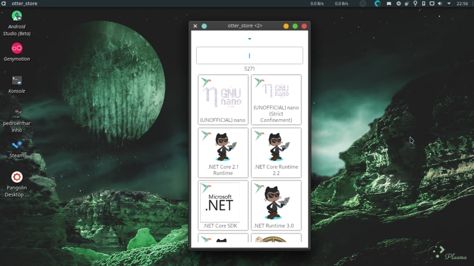This screenshot has width=474, height=266.
Task: Open the Android Studio (Beta) desktop icon
Action: click(x=17, y=23)
